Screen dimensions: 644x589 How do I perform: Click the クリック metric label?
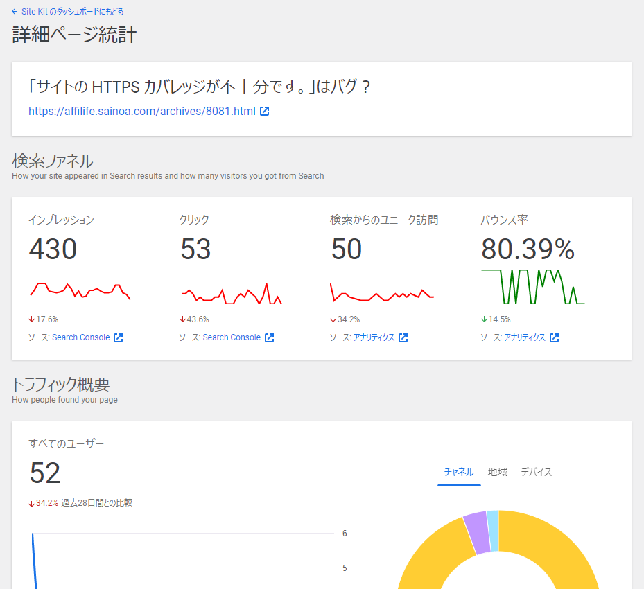pyautogui.click(x=194, y=220)
